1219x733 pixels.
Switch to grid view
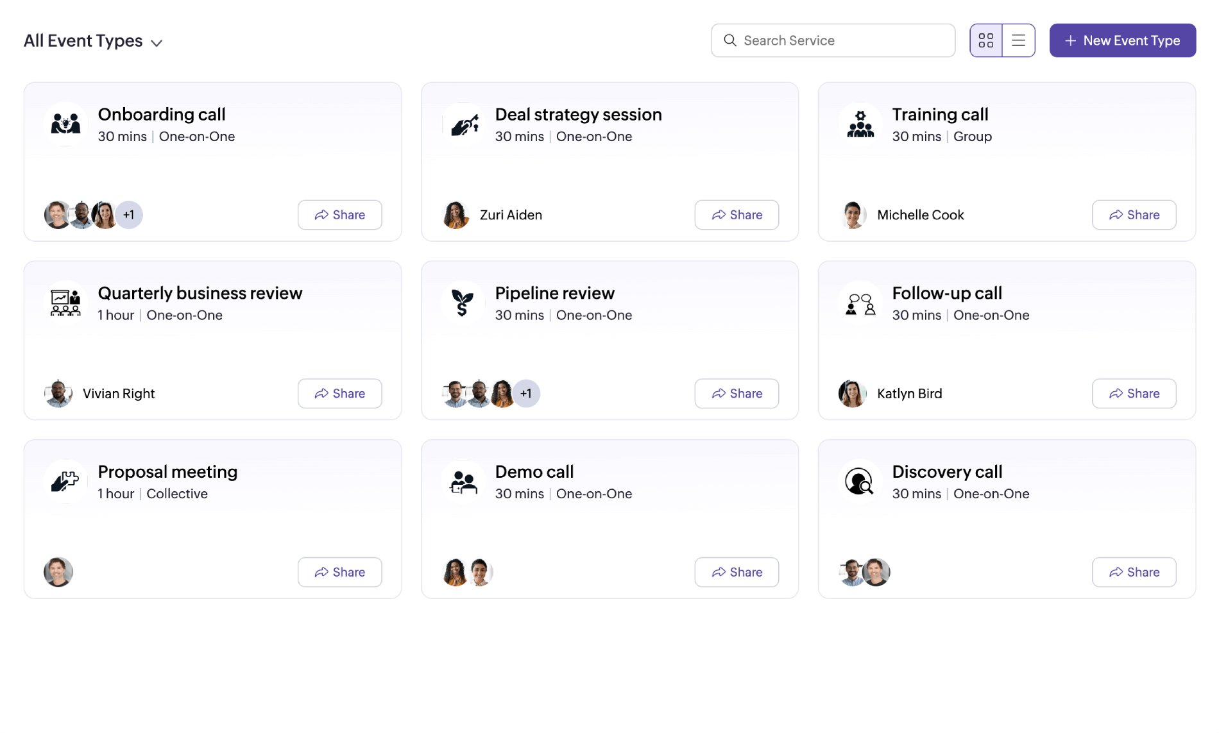[x=986, y=40]
